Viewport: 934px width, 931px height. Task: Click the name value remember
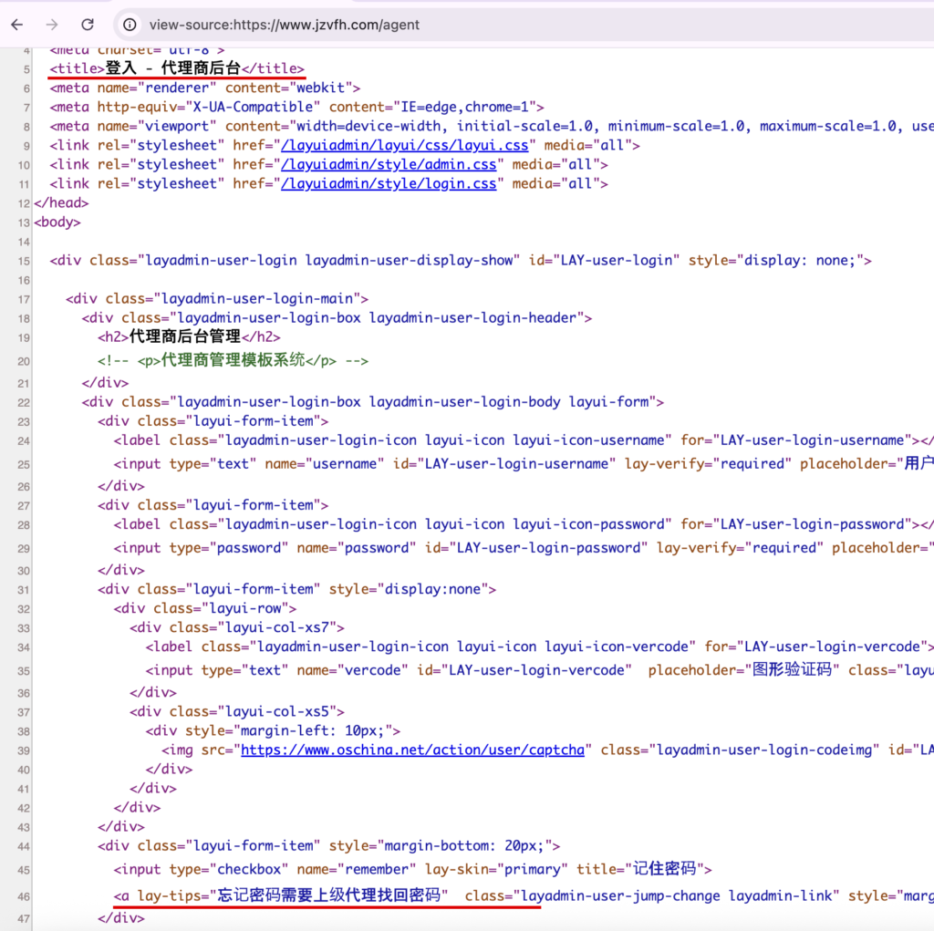point(377,869)
